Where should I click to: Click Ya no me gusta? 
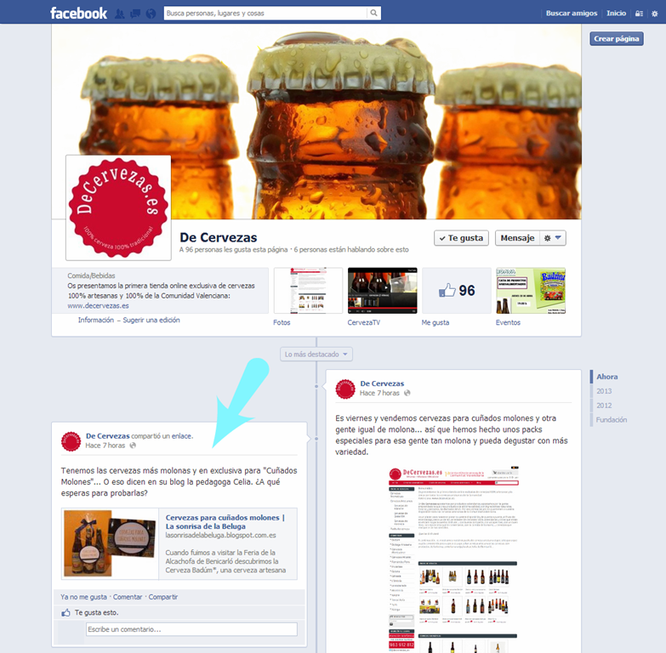83,597
